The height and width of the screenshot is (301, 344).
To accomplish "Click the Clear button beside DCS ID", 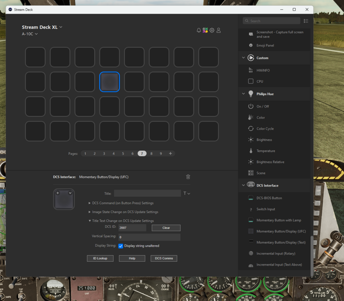I will coord(166,228).
